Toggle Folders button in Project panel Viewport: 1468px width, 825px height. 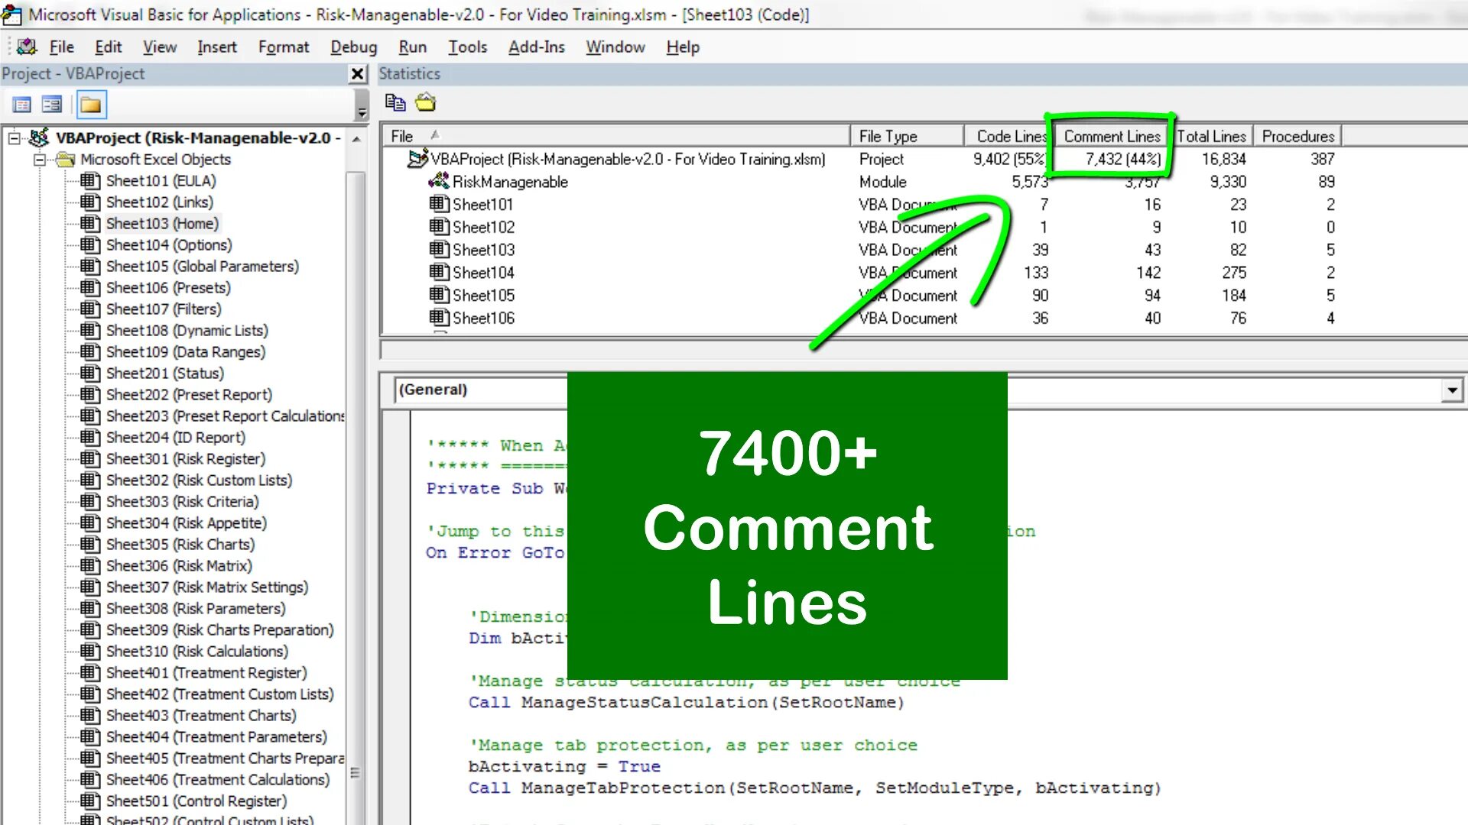(91, 105)
